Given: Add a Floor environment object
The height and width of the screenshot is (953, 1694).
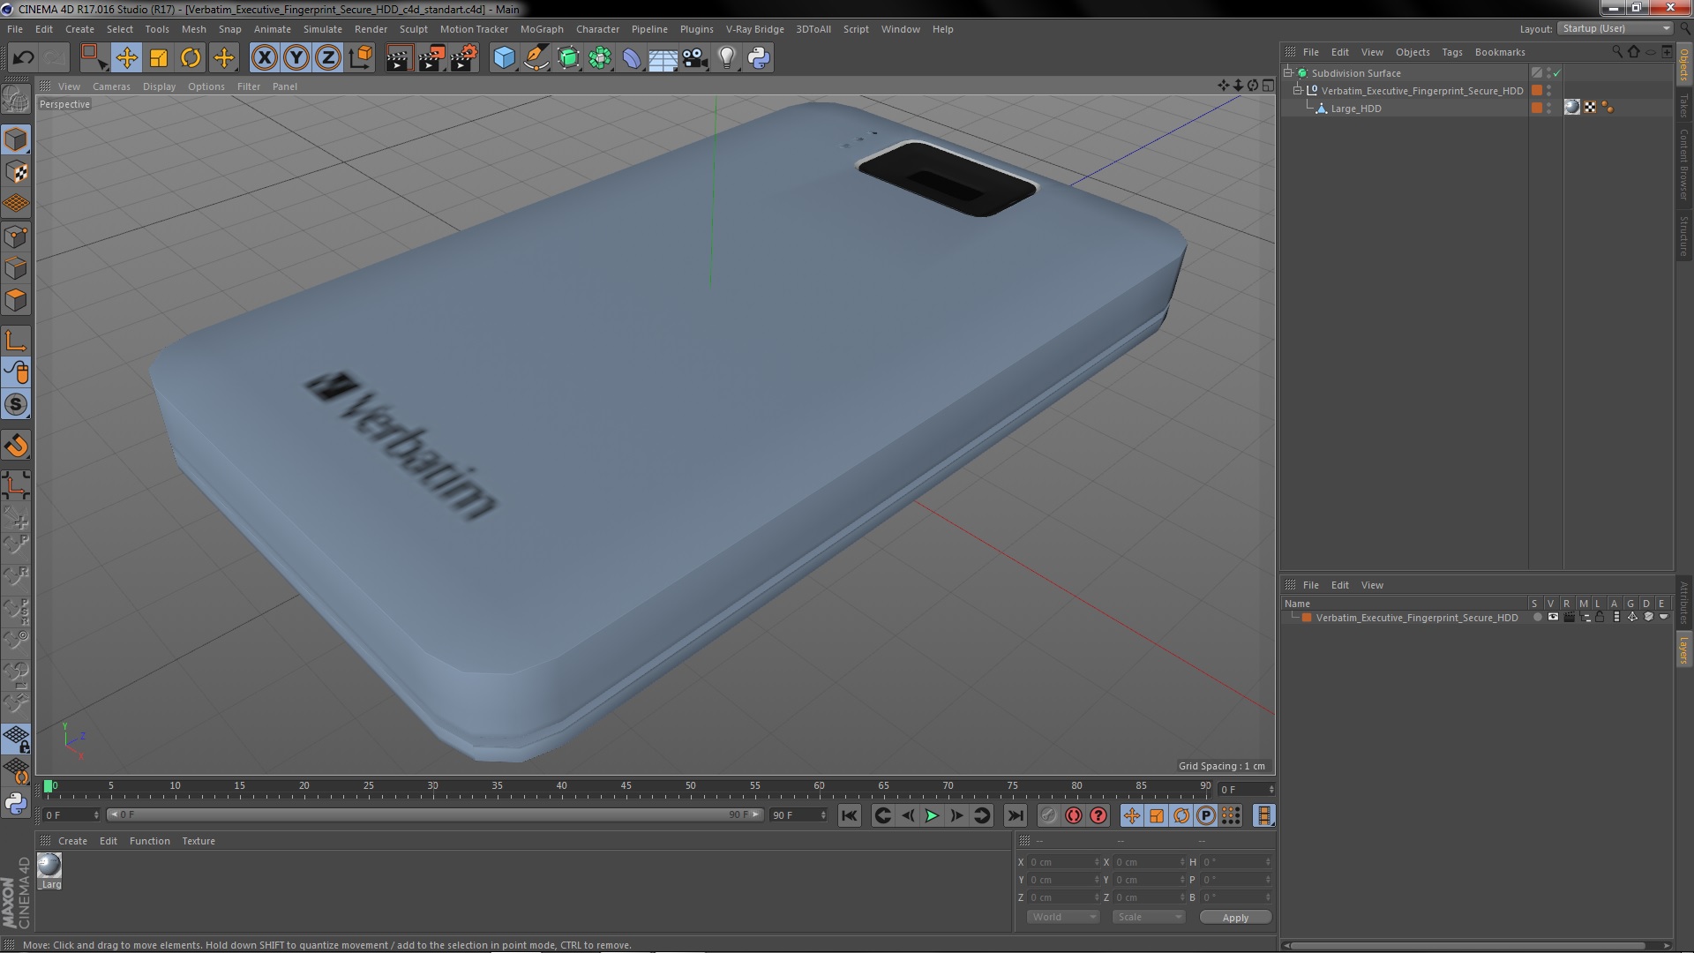Looking at the screenshot, I should click(663, 58).
